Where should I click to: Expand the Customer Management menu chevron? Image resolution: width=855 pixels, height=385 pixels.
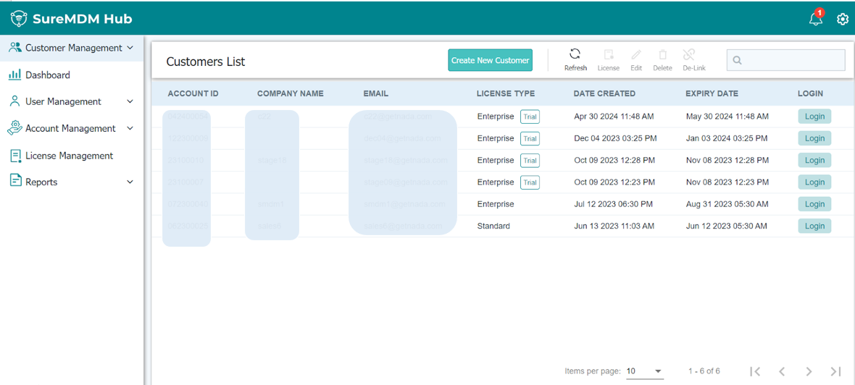(x=130, y=48)
